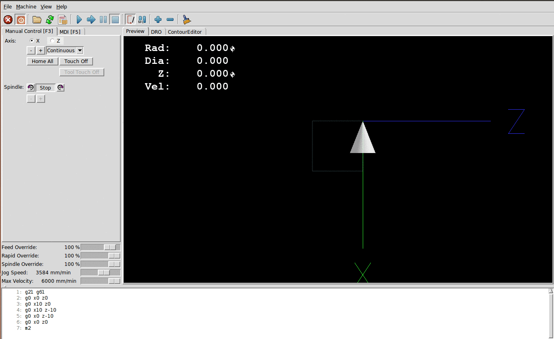The height and width of the screenshot is (339, 554).
Task: Jog negative with the minus button beside Continuous
Action: 31,50
